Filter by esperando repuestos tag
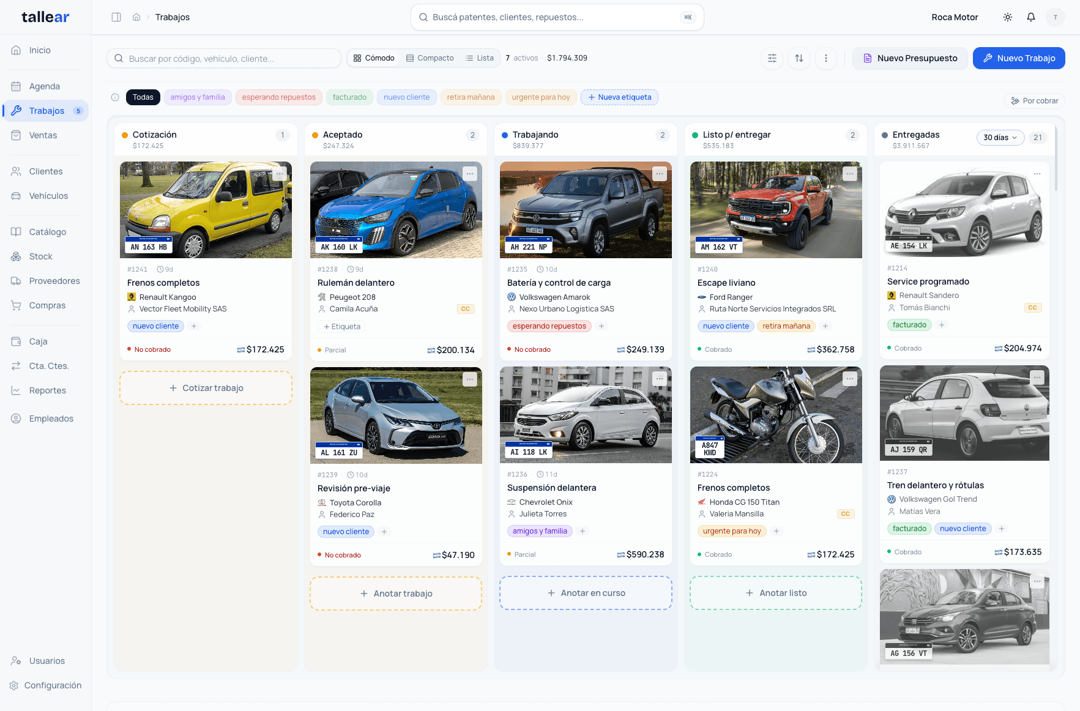The image size is (1080, 711). pos(278,97)
